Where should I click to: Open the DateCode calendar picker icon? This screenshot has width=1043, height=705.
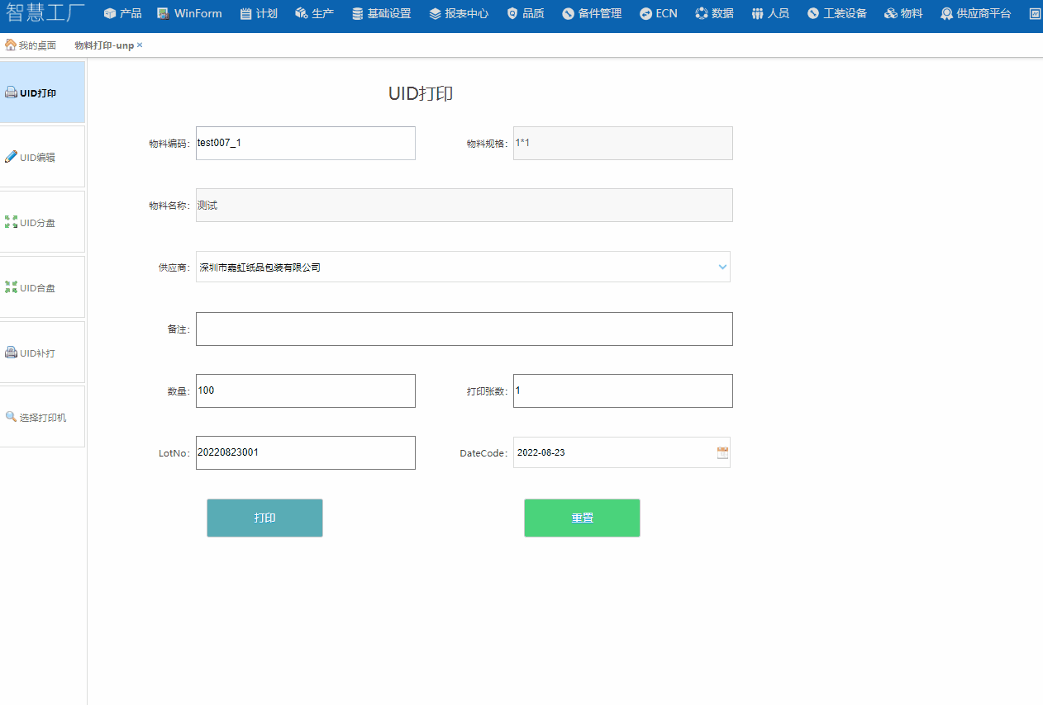[722, 452]
